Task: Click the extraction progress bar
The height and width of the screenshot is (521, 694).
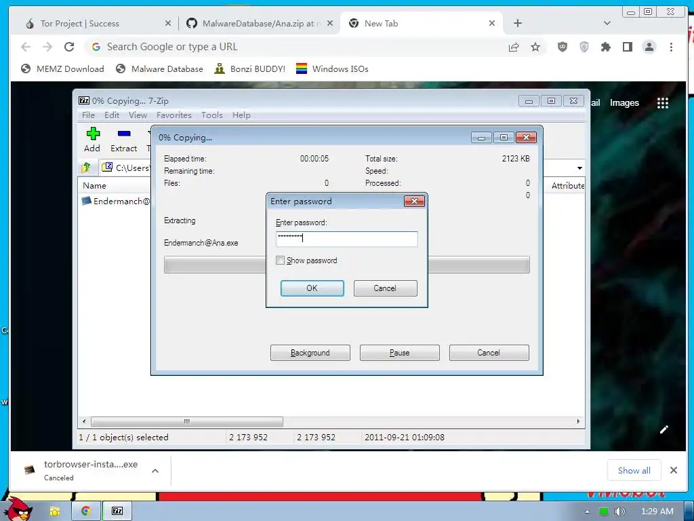Action: [x=346, y=265]
